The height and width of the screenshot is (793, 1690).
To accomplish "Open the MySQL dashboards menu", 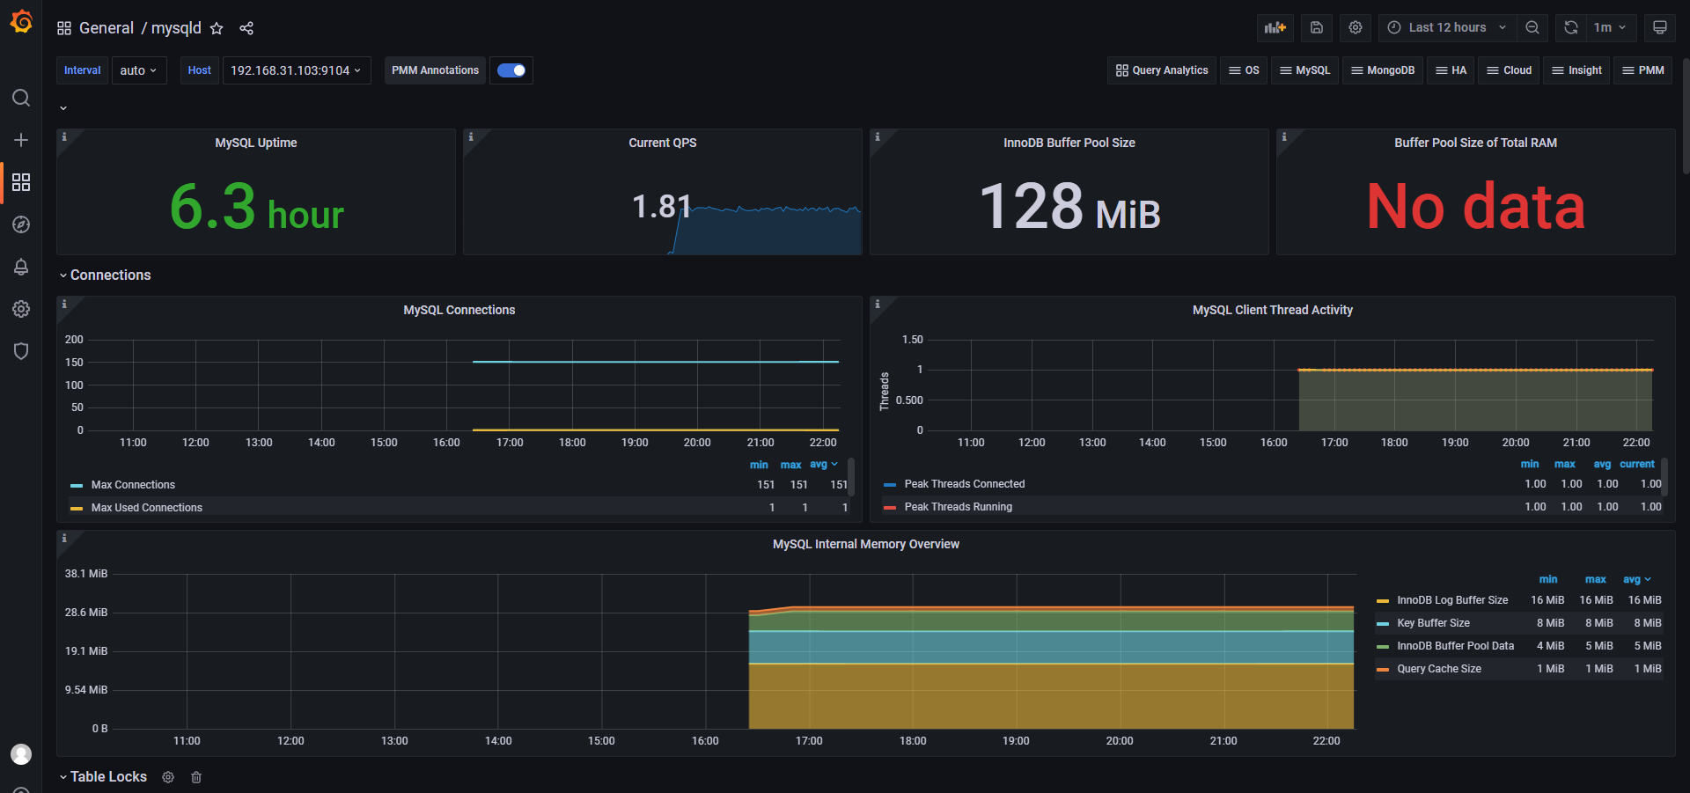I will pyautogui.click(x=1304, y=70).
